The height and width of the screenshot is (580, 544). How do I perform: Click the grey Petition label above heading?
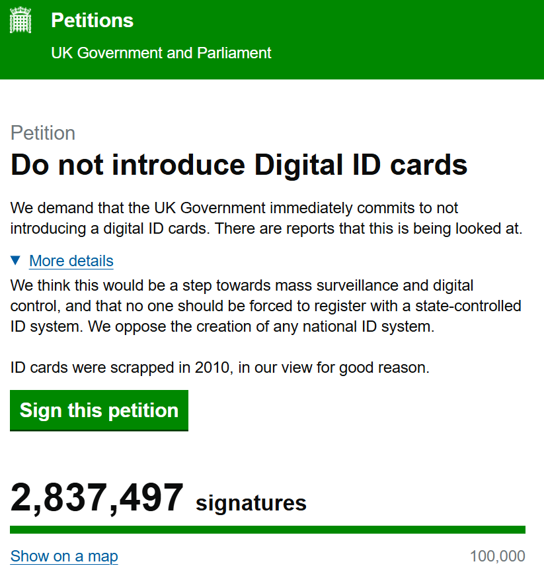tap(43, 133)
